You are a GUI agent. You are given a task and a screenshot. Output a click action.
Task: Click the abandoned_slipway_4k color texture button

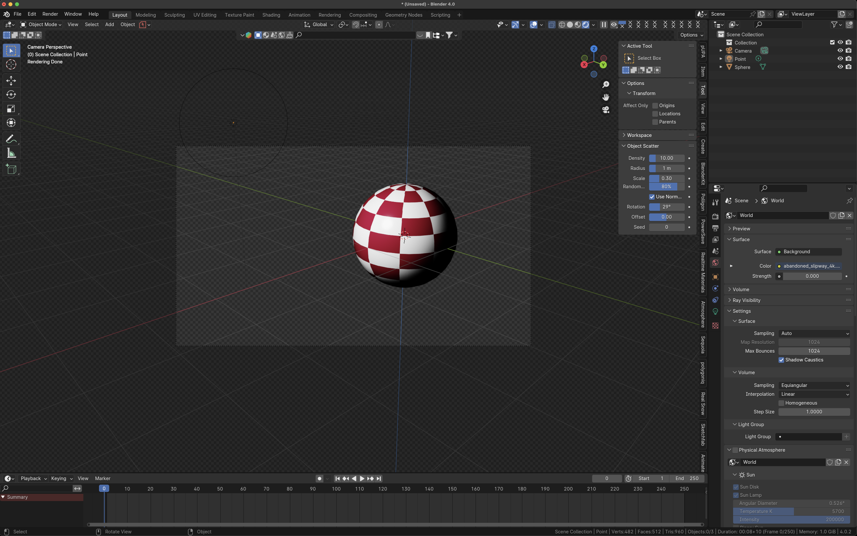(x=808, y=266)
